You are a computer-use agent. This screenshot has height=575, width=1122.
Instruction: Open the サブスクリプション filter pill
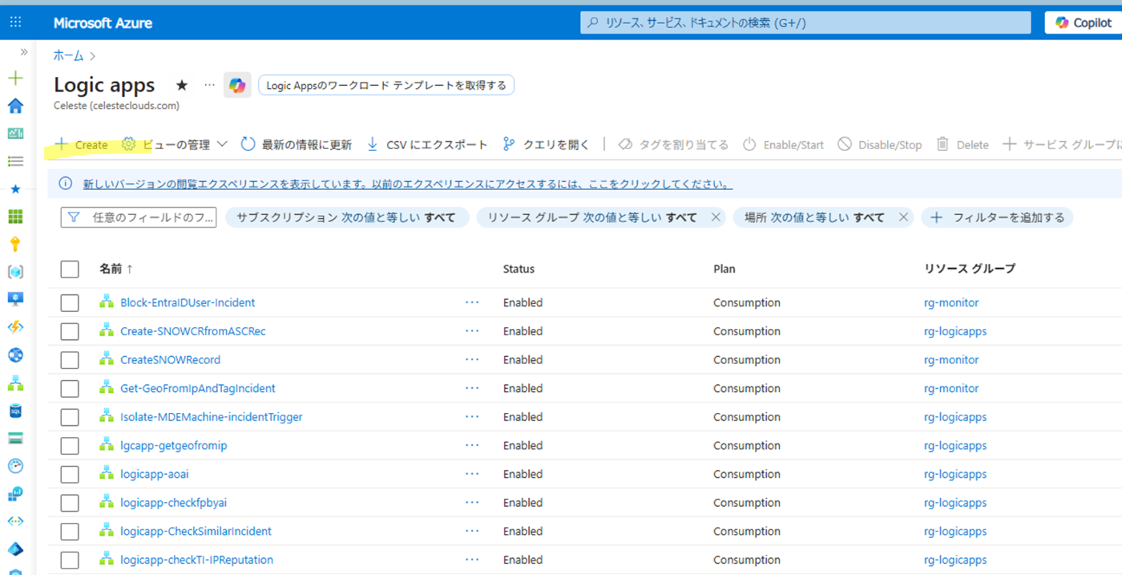pos(347,217)
